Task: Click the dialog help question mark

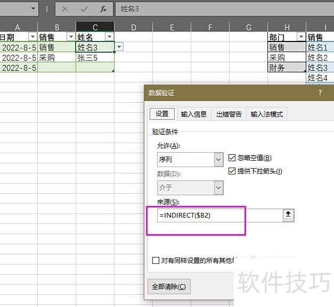Action: (320, 93)
